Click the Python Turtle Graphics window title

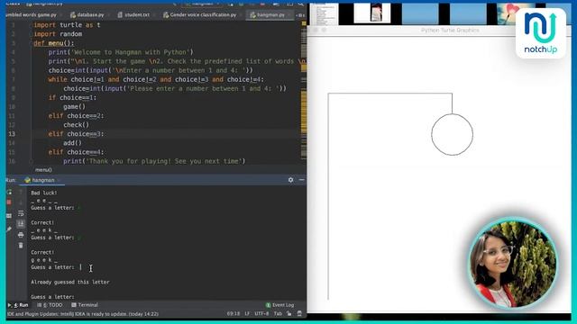pyautogui.click(x=450, y=30)
